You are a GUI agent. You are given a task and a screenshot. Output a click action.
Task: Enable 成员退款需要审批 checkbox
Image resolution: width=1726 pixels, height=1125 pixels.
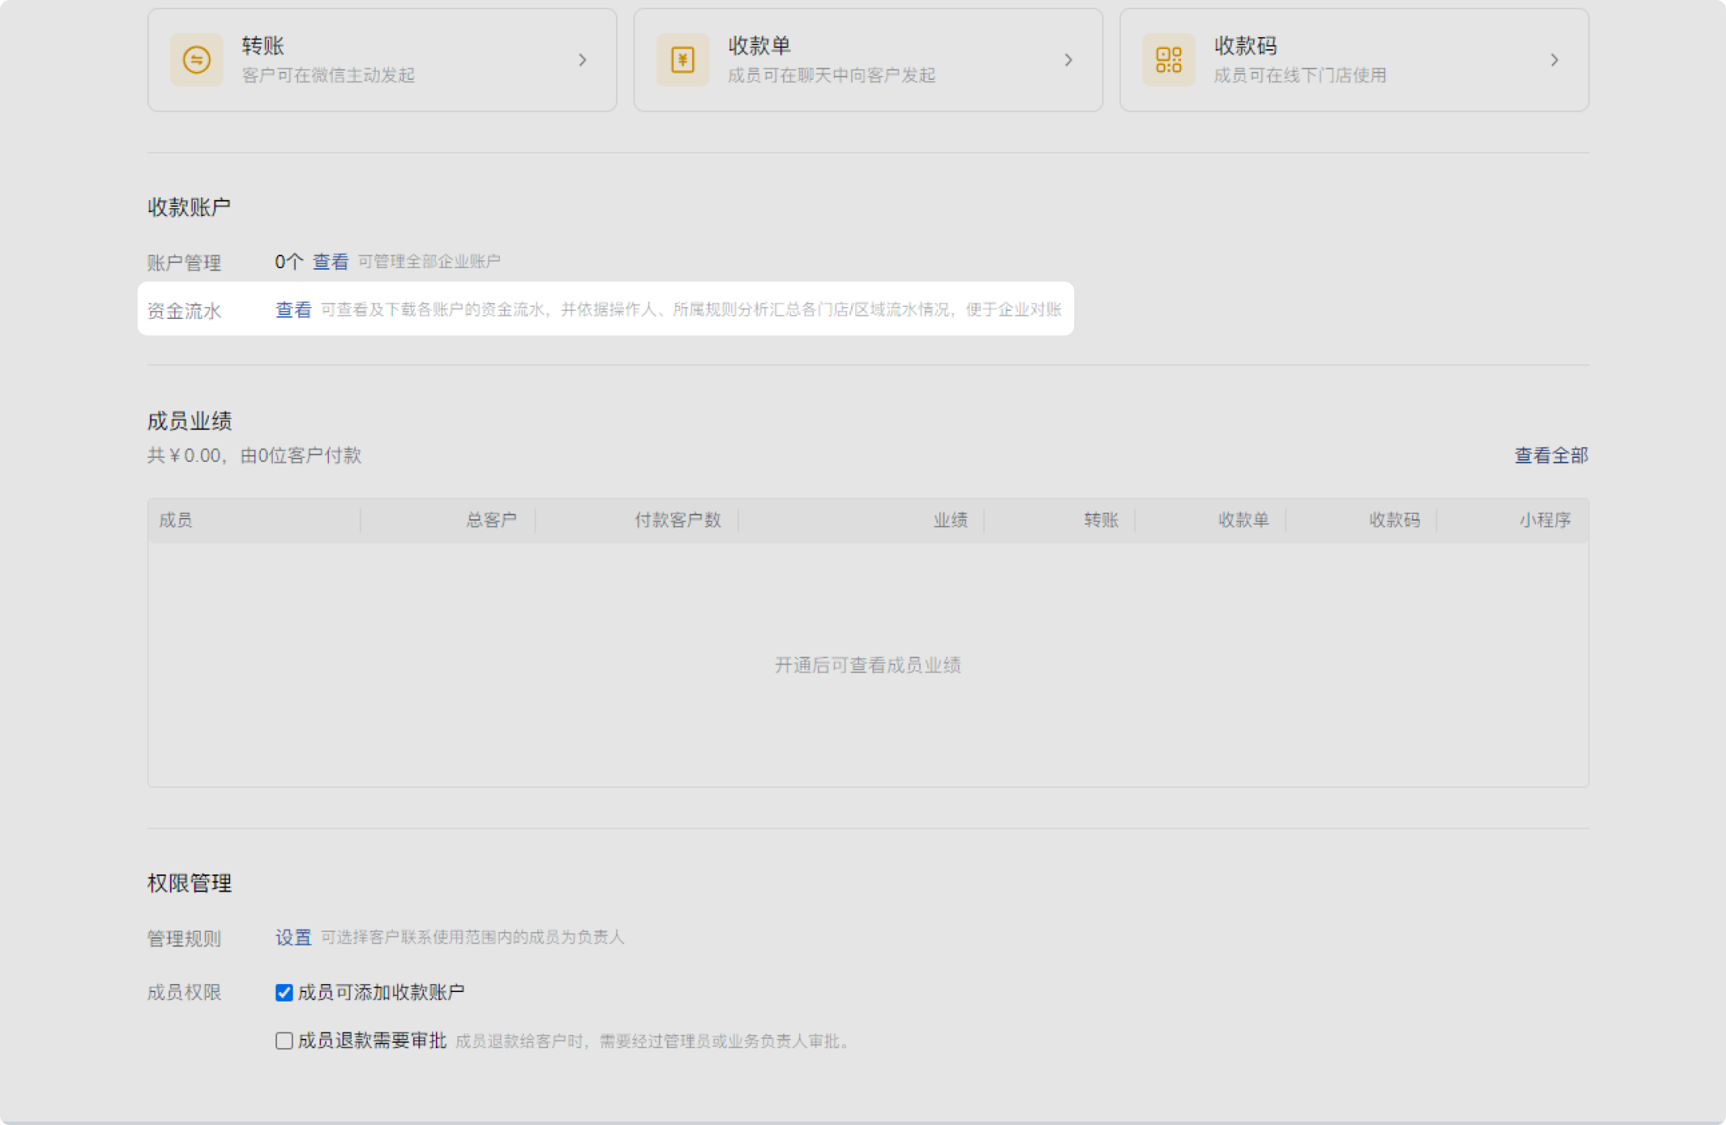point(284,1040)
